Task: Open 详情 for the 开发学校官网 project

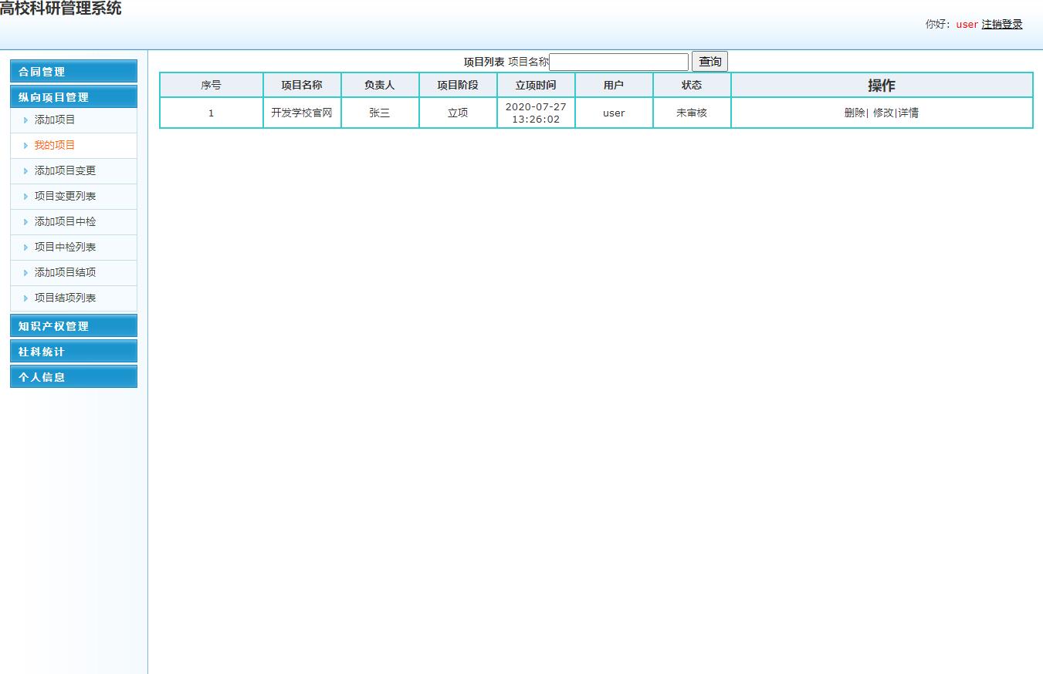Action: pos(907,112)
